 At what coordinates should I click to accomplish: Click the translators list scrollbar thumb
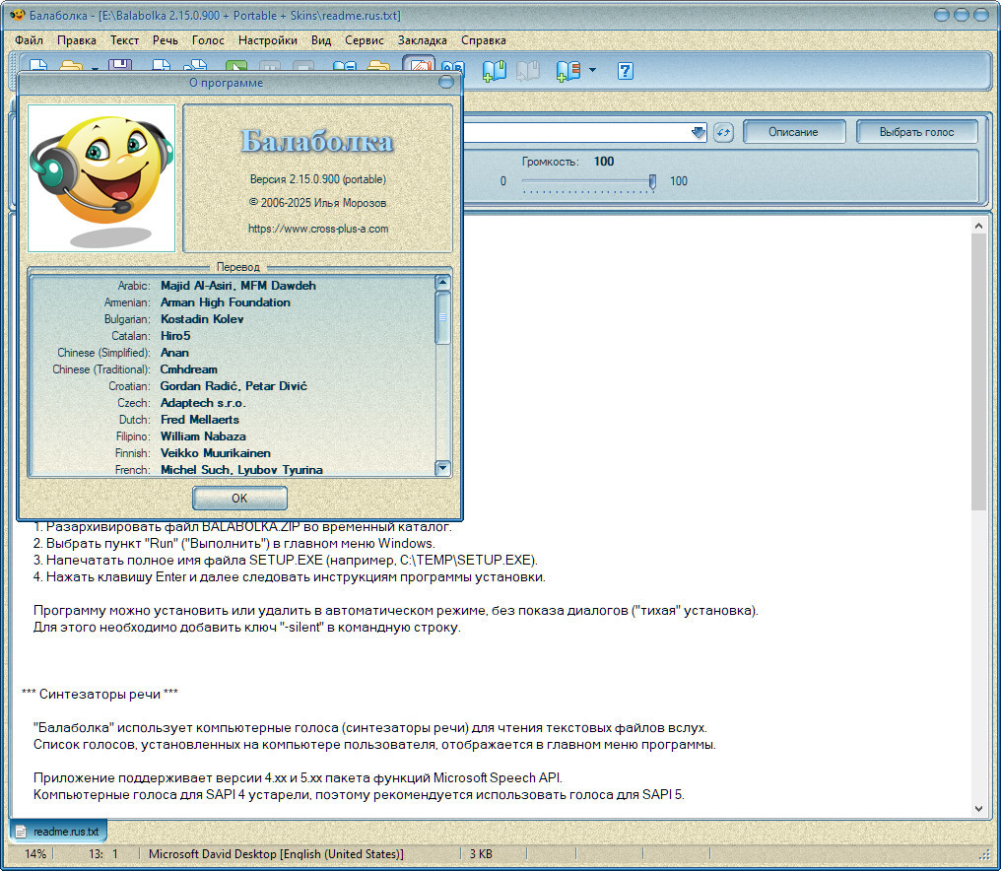442,318
